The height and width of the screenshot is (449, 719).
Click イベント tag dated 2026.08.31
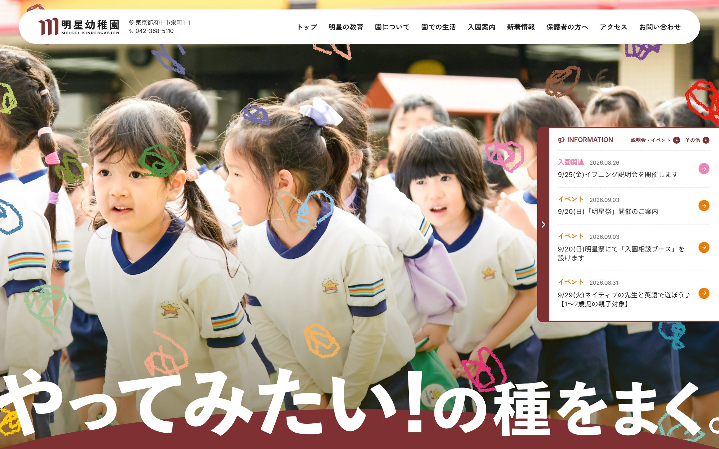point(571,282)
